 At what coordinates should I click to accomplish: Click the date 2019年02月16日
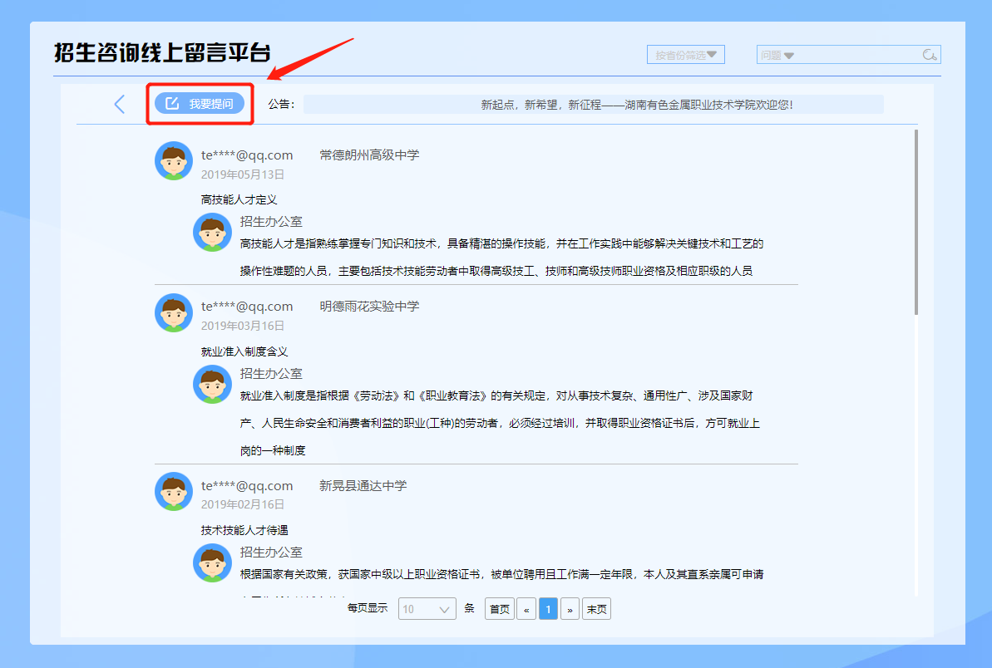[242, 504]
